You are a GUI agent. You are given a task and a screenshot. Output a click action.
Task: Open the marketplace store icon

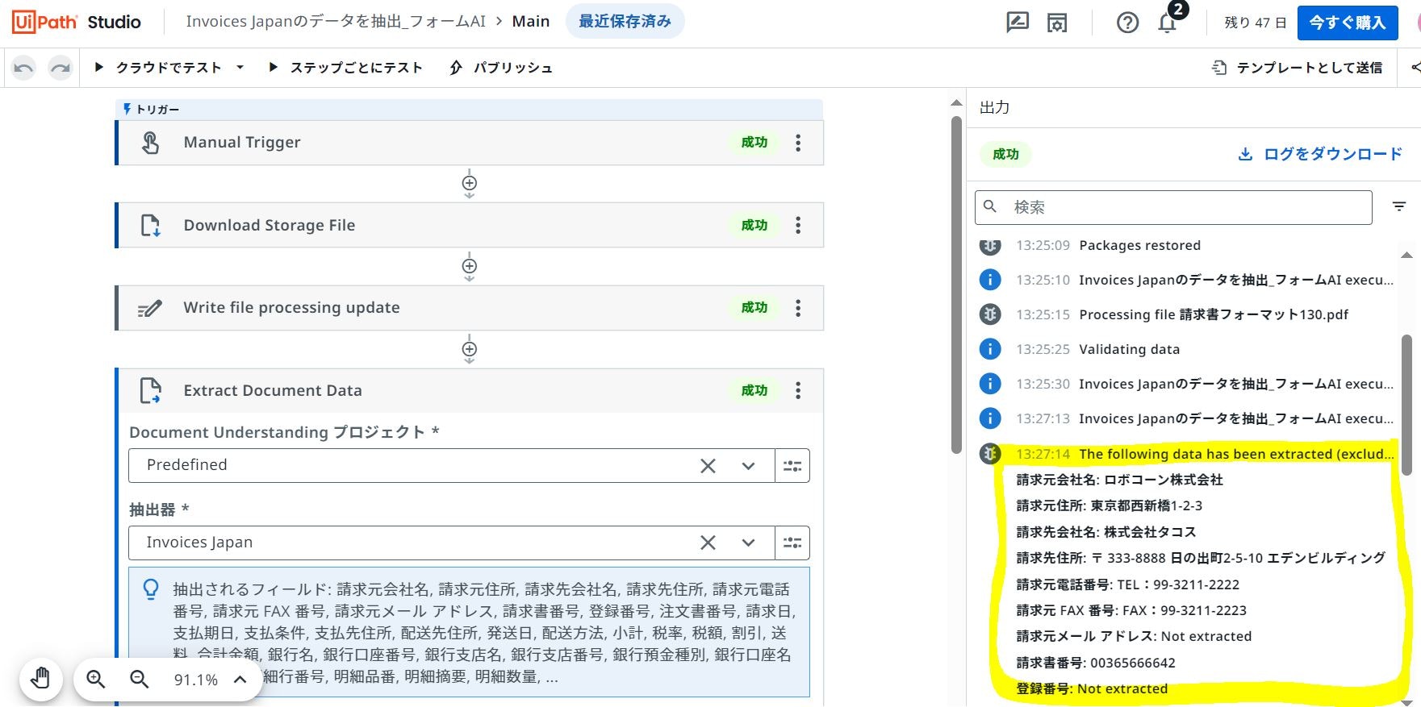click(1057, 23)
